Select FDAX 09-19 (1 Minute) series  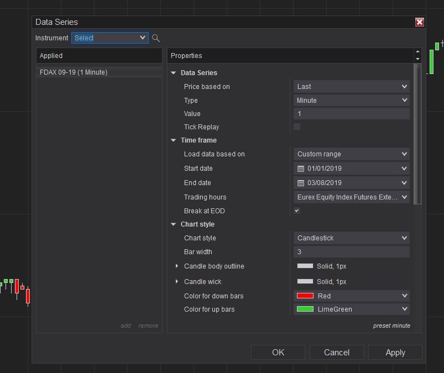tap(74, 72)
